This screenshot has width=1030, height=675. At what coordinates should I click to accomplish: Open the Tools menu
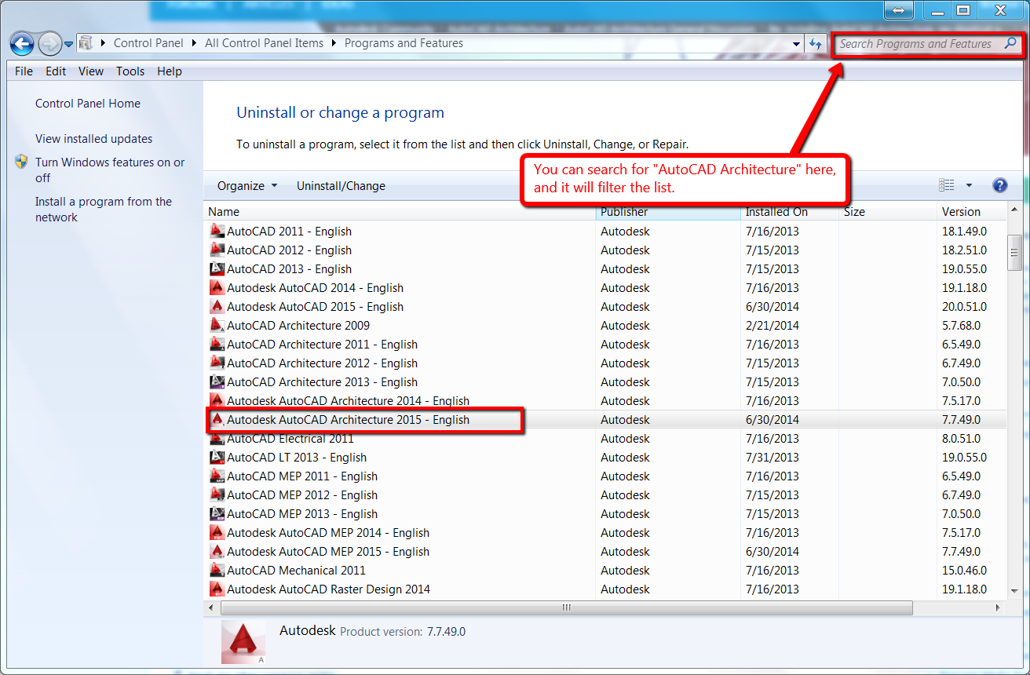click(130, 71)
